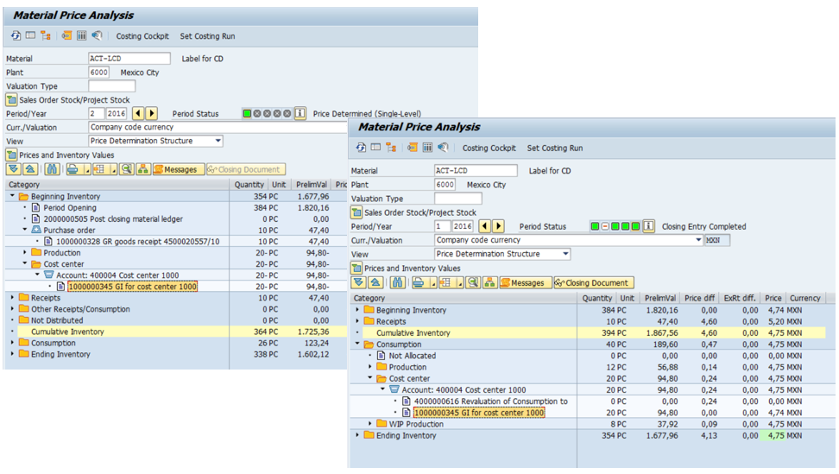
Task: Toggle Sales Order Stock/Project Stock section in period 2 window
Action: (x=11, y=99)
